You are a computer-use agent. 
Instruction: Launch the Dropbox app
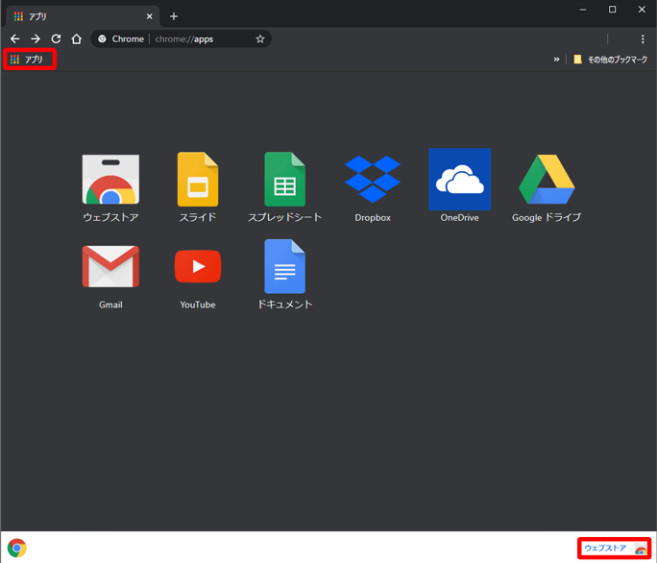coord(373,180)
